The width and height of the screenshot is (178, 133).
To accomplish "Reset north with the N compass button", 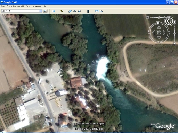I will coord(158,23).
